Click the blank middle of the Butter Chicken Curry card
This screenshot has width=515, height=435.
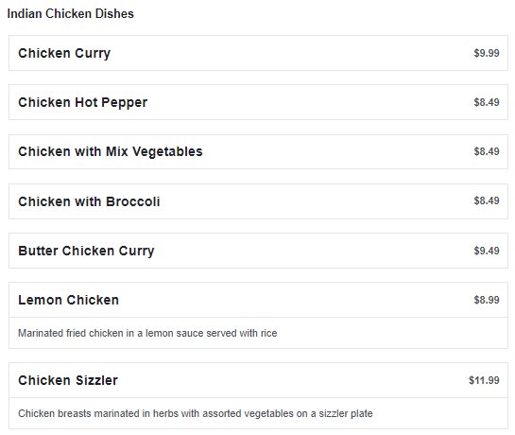312,251
